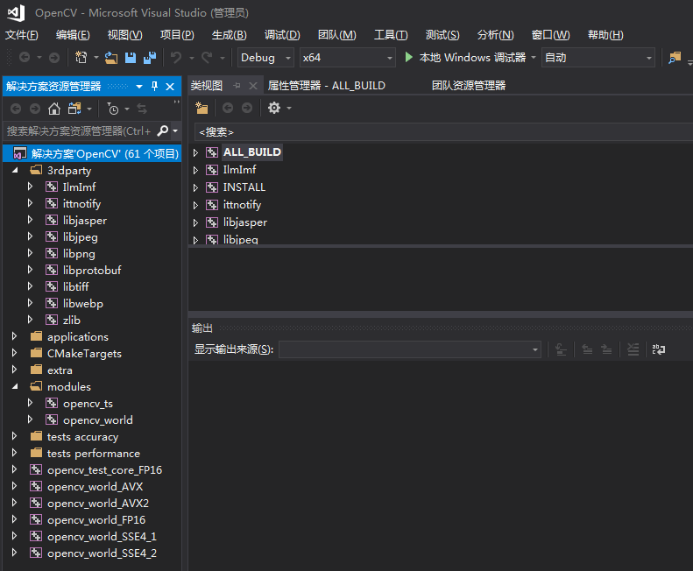Viewport: 693px width, 571px height.
Task: Expand the CMakeTargets folder
Action: point(14,353)
